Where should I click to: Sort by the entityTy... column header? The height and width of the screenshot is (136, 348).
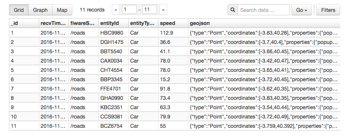pyautogui.click(x=143, y=23)
